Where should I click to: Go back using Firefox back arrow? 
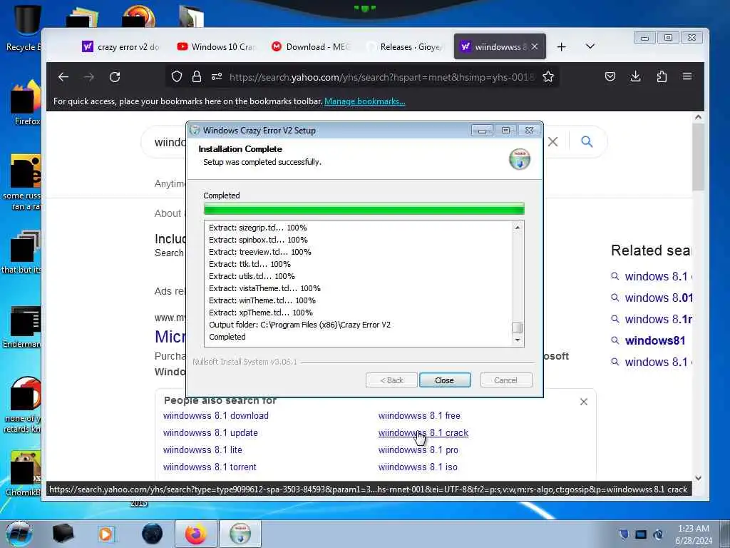[x=63, y=77]
